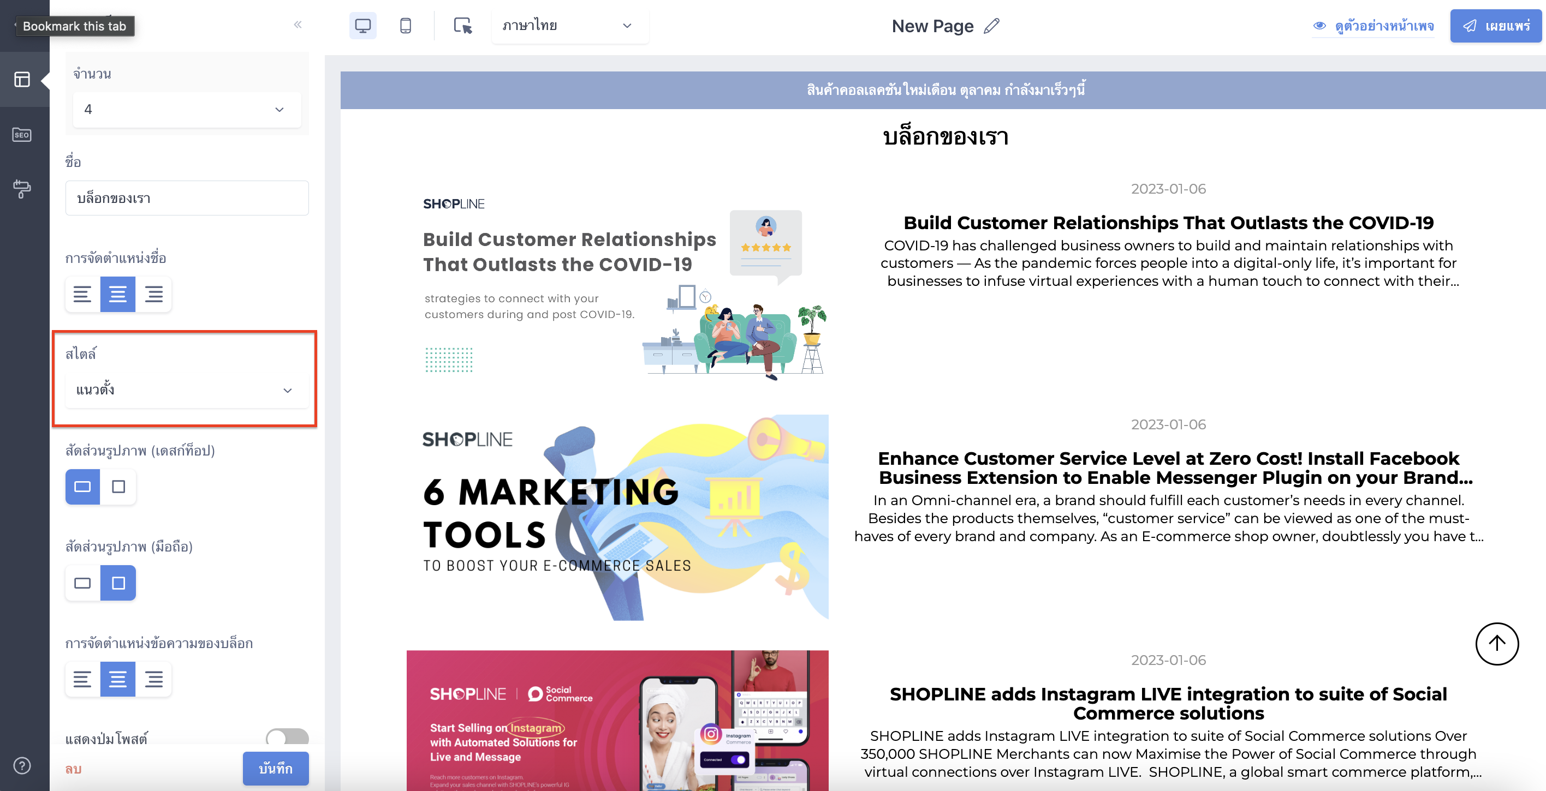Click the scroll-to-top arrow button
Viewport: 1546px width, 791px height.
pyautogui.click(x=1497, y=644)
